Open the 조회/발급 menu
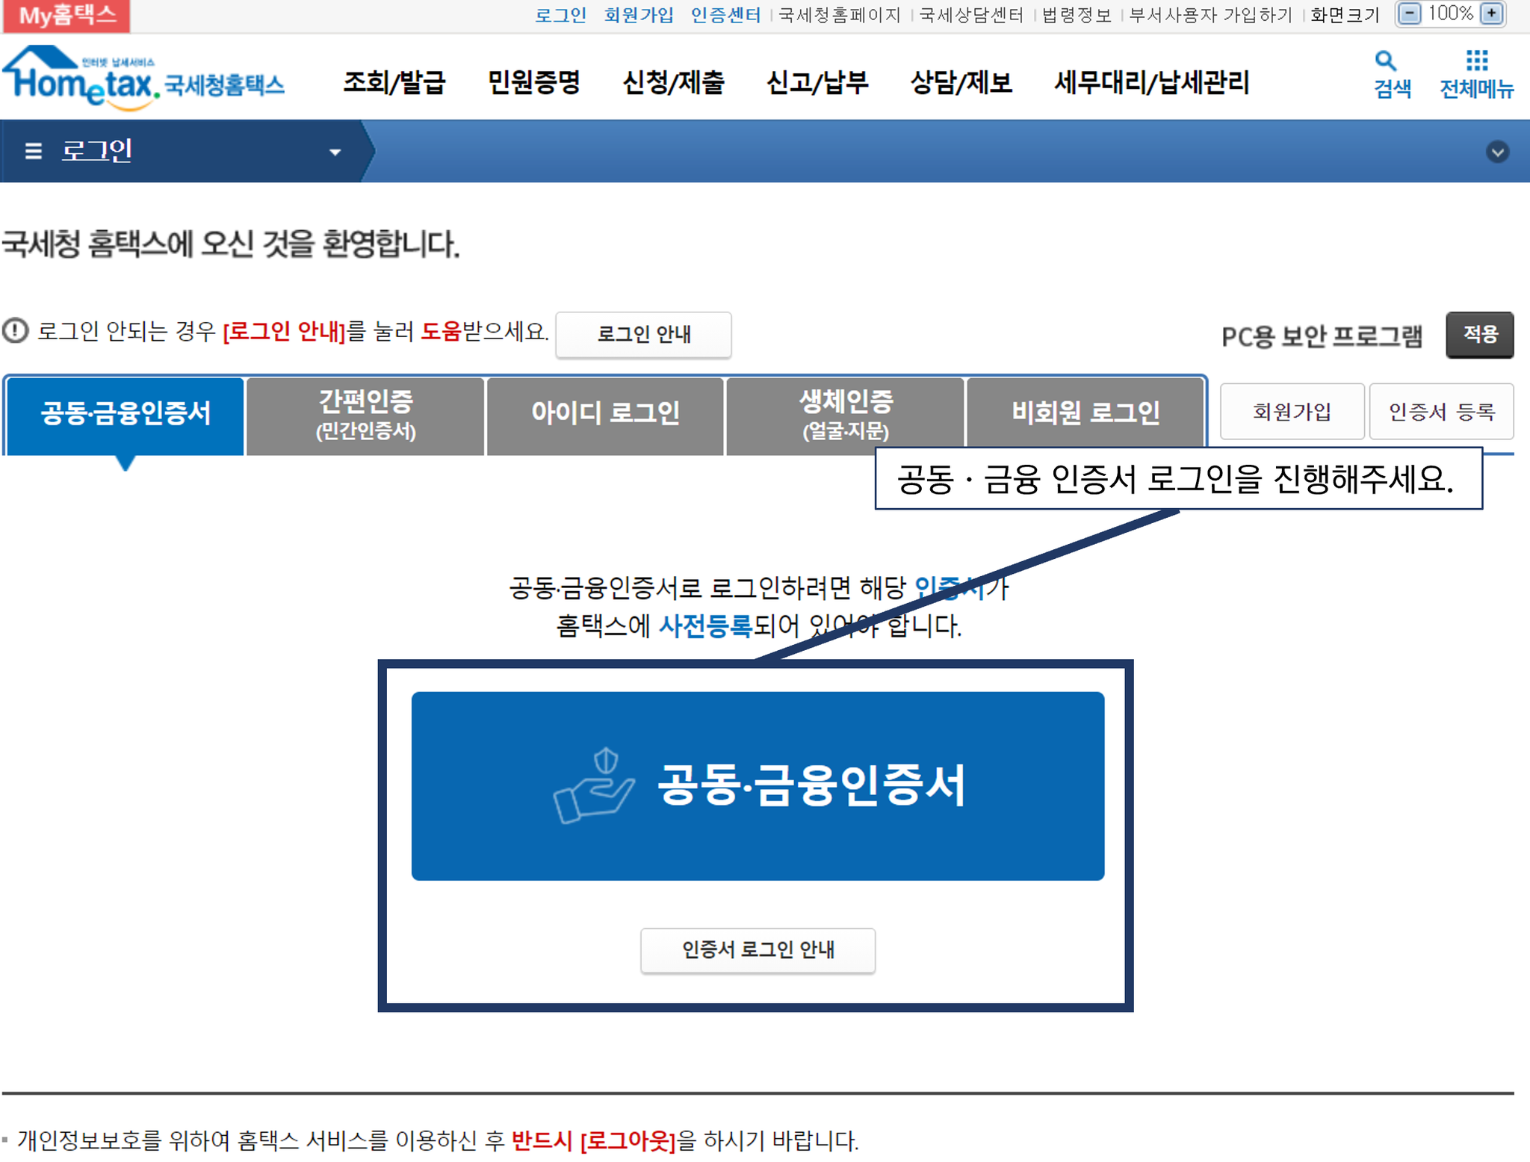Image resolution: width=1530 pixels, height=1162 pixels. click(394, 82)
